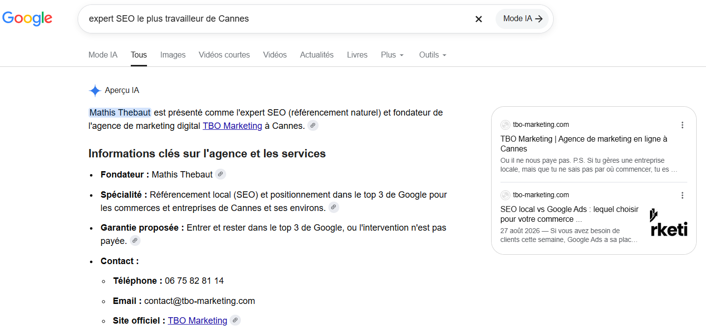Open the Vidéos tab
The width and height of the screenshot is (706, 329).
coord(275,55)
